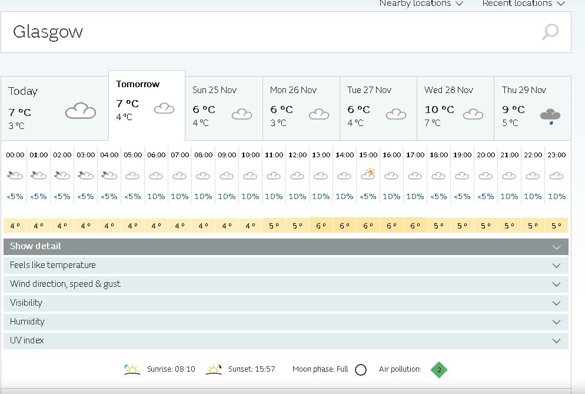Click the 11:00 hour label
Screen dimensions: 585x394
pos(274,155)
